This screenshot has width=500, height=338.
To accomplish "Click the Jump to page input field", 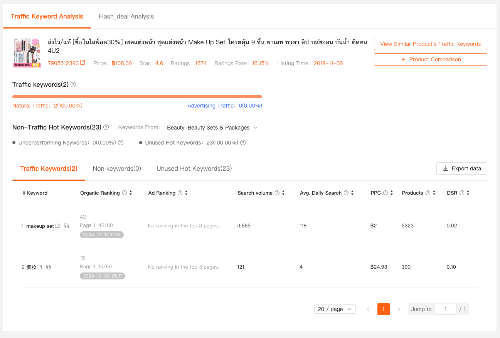I will pos(445,309).
